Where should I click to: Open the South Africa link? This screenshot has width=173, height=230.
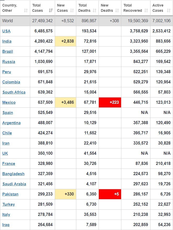[x=14, y=92]
